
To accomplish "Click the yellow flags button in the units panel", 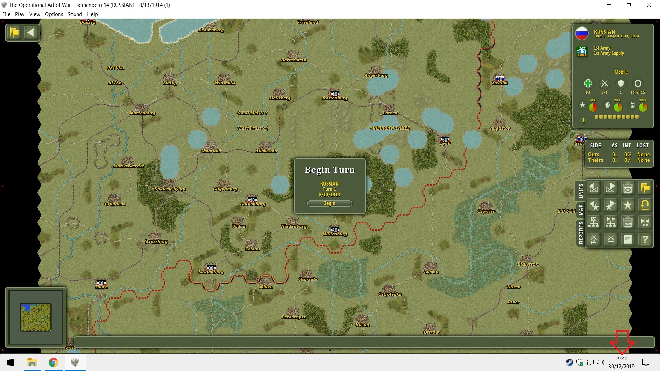I will (645, 188).
